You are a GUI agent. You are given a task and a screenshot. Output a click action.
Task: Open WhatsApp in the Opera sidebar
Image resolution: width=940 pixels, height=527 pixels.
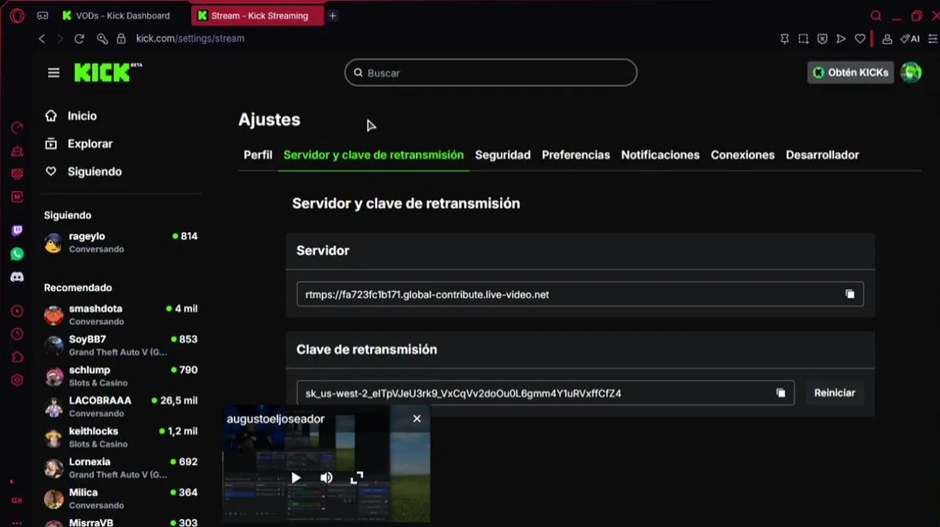[x=17, y=254]
